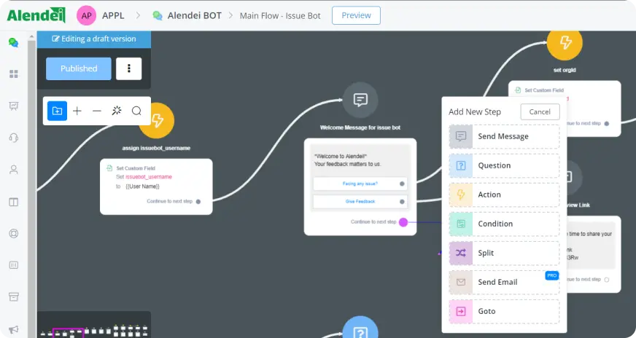Select Send Email step
The image size is (636, 338).
click(504, 282)
